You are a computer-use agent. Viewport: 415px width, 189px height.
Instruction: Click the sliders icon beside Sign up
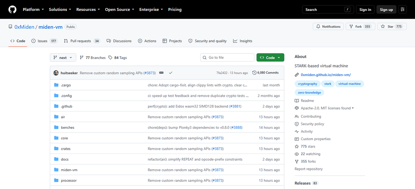click(x=402, y=9)
